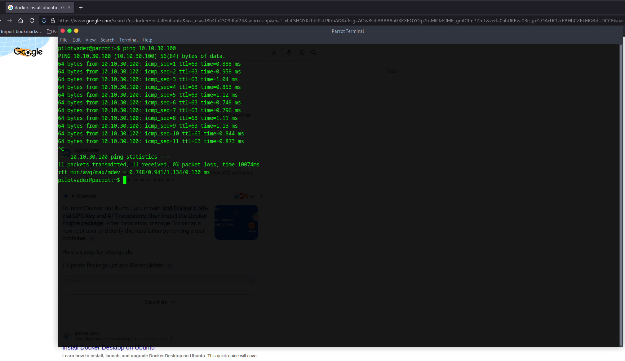Expand the AI Overview with Show more

160,302
